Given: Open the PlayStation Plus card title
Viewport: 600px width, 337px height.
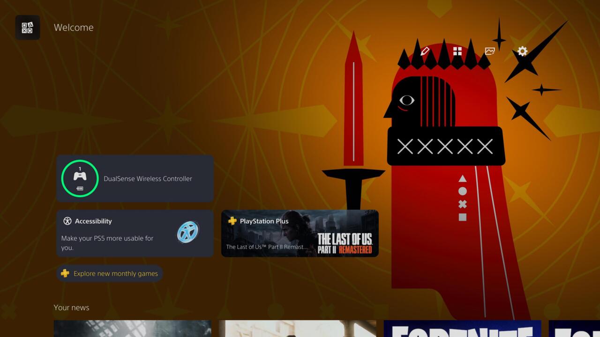Looking at the screenshot, I should tap(264, 221).
